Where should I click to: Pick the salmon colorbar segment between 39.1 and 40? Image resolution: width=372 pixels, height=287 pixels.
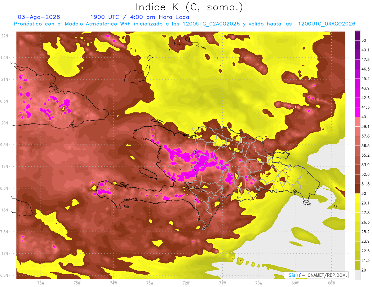coord(357,121)
